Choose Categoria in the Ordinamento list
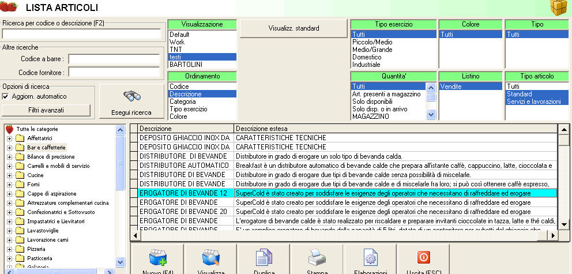This screenshot has height=274, width=572. click(182, 102)
